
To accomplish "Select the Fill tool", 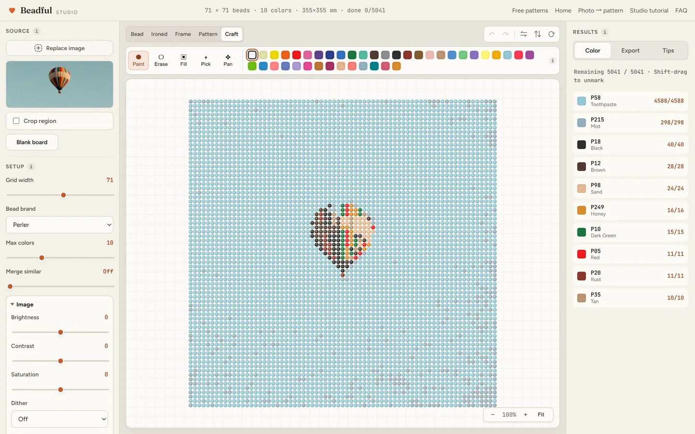I will pos(183,60).
